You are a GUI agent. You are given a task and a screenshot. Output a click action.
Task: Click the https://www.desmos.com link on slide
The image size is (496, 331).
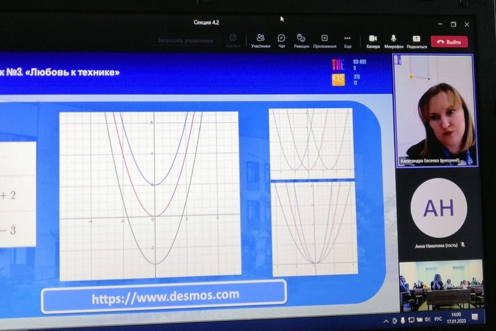point(165,296)
